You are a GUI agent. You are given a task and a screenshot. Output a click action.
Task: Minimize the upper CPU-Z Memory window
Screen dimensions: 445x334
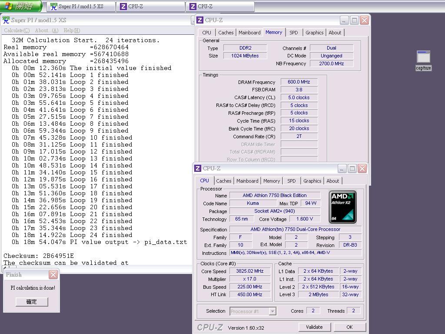point(344,20)
